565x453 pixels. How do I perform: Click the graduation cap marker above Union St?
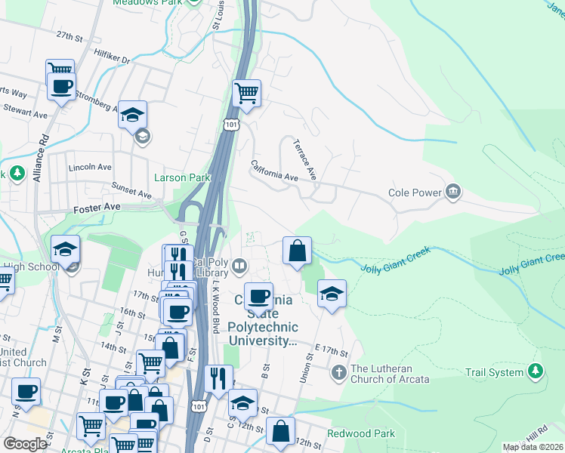click(x=332, y=294)
